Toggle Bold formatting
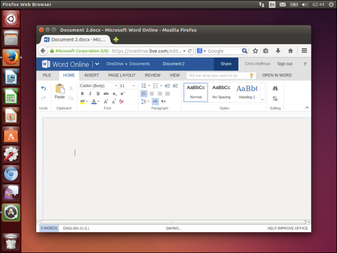 click(x=82, y=93)
